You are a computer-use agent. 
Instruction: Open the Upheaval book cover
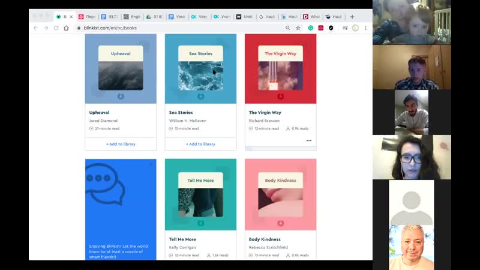coord(121,68)
